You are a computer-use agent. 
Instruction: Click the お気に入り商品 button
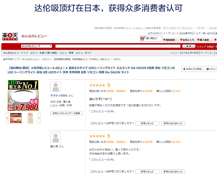pyautogui.click(x=192, y=69)
